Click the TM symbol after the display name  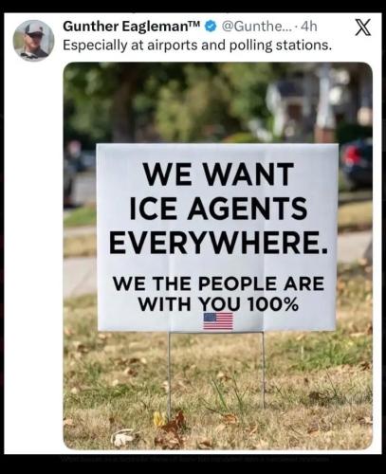(x=195, y=24)
